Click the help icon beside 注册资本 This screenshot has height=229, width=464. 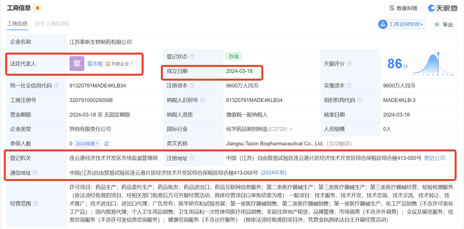pos(192,86)
